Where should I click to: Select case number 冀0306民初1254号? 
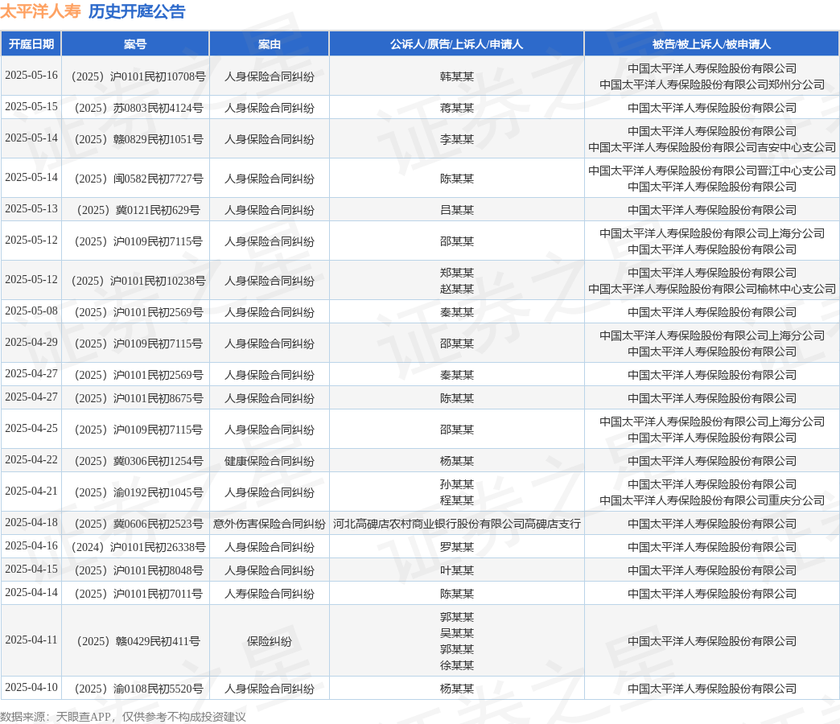pyautogui.click(x=138, y=461)
